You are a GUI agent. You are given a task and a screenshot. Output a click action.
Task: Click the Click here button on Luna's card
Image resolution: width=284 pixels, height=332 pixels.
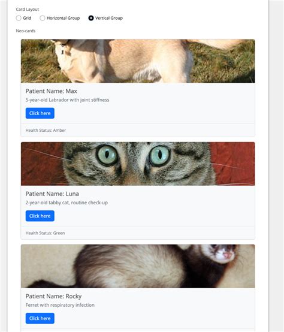(x=40, y=216)
